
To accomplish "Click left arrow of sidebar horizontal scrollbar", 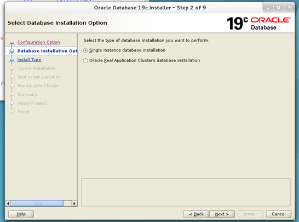I will click(x=8, y=203).
